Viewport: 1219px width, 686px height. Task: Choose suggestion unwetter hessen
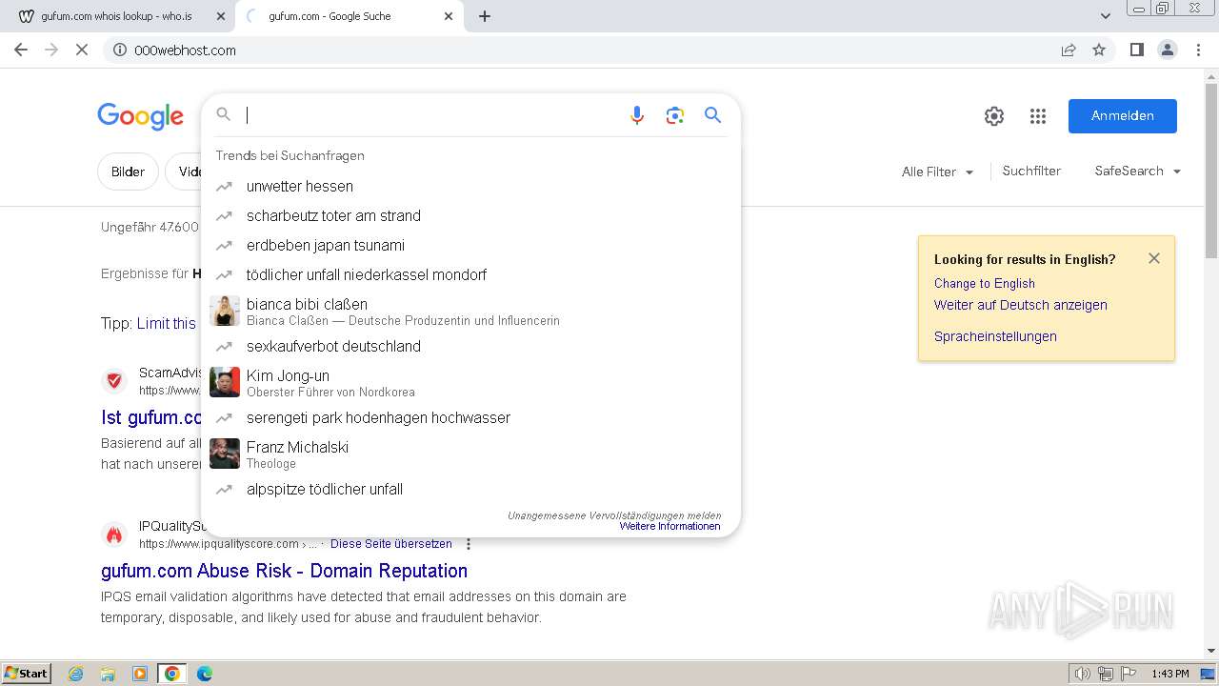pyautogui.click(x=470, y=187)
